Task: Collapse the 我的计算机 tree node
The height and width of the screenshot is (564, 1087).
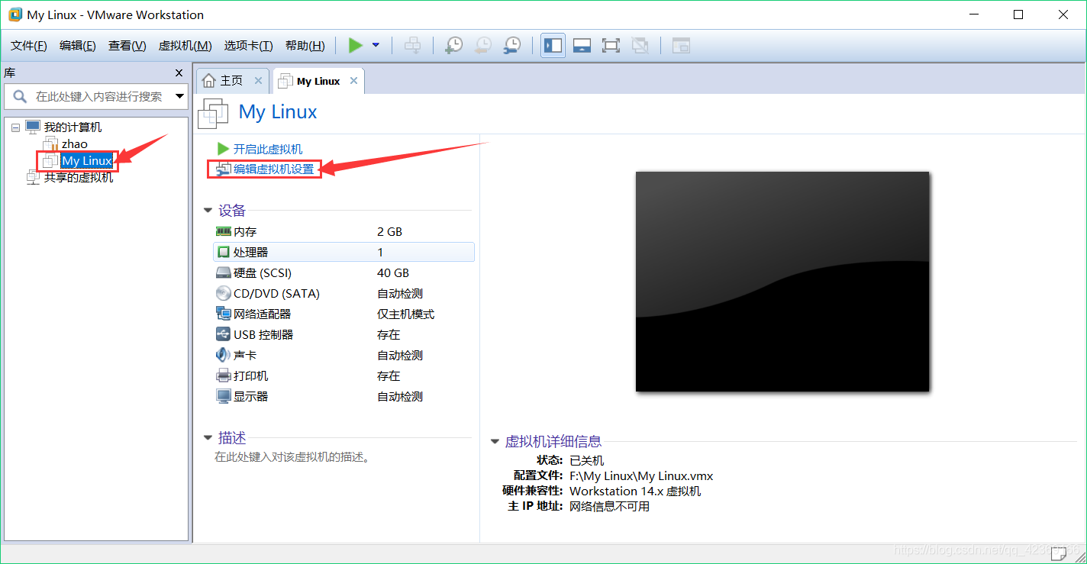Action: point(15,127)
